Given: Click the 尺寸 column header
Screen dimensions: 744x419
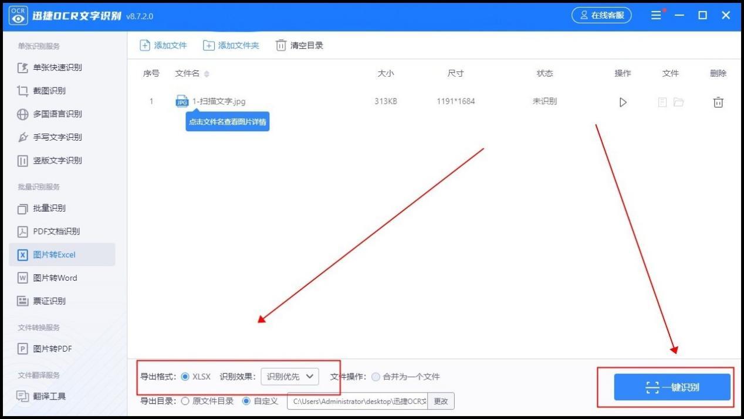Looking at the screenshot, I should coord(455,73).
